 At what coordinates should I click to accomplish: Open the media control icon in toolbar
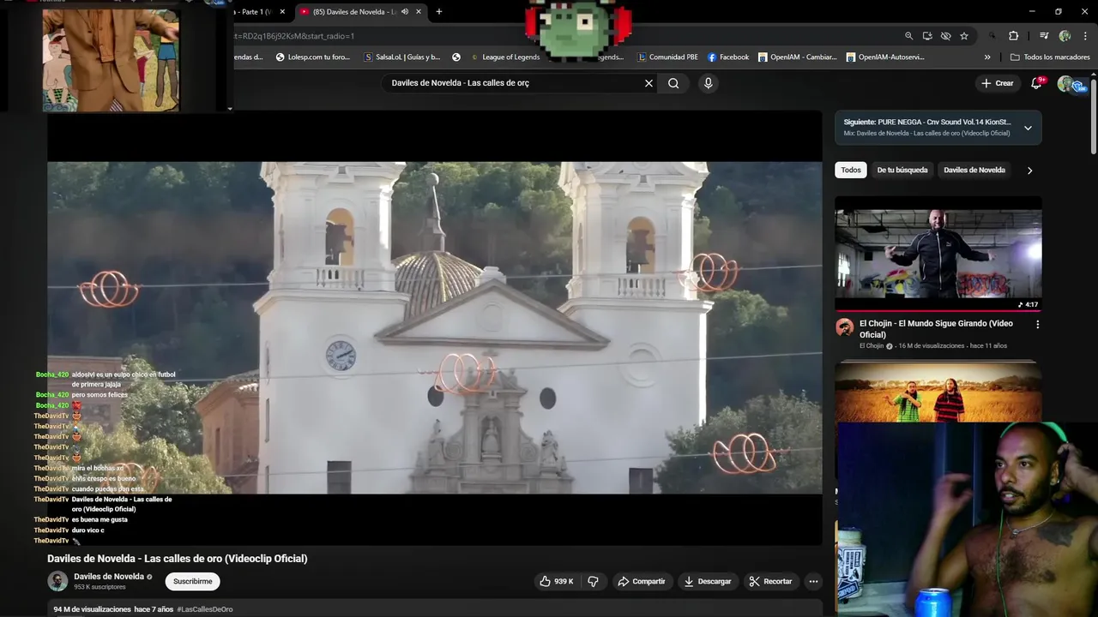coord(1044,36)
